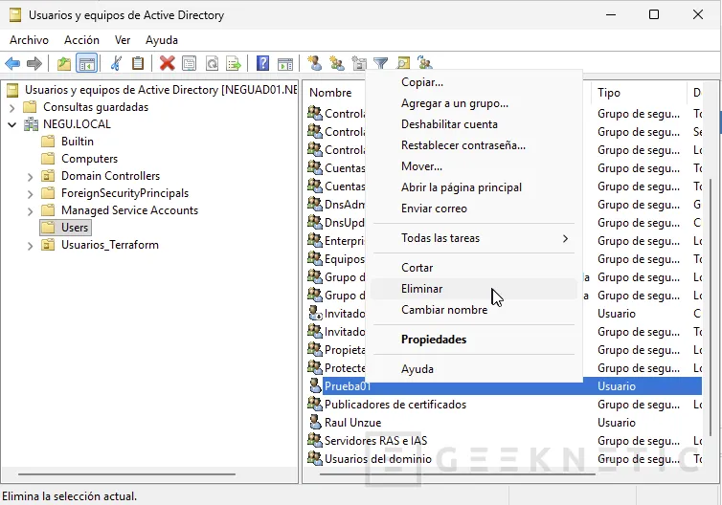722x505 pixels.
Task: Click the Find objects magnifier icon
Action: (403, 63)
